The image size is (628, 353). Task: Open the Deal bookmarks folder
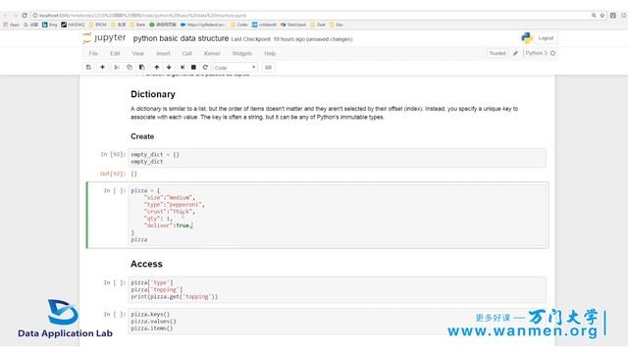point(318,25)
